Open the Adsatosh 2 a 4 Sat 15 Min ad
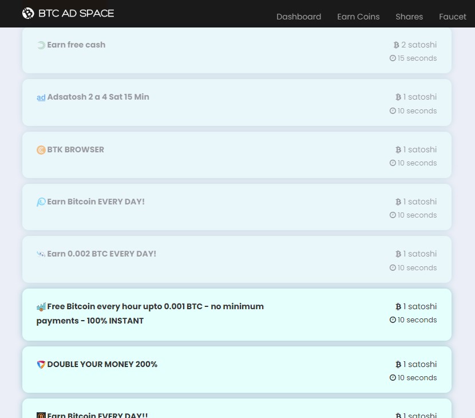The image size is (475, 418). 98,97
